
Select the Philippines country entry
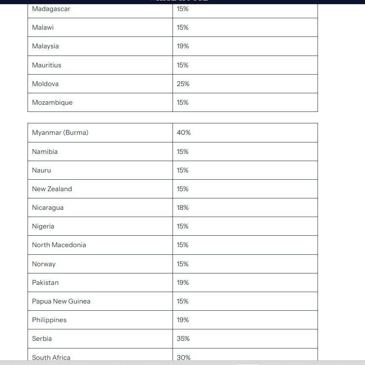pyautogui.click(x=49, y=320)
